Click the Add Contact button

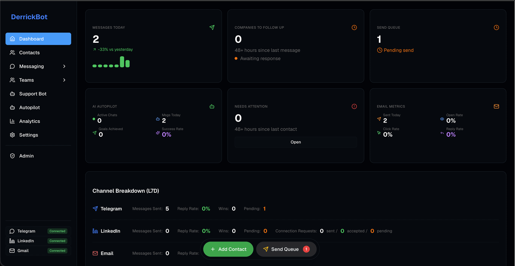(228, 249)
